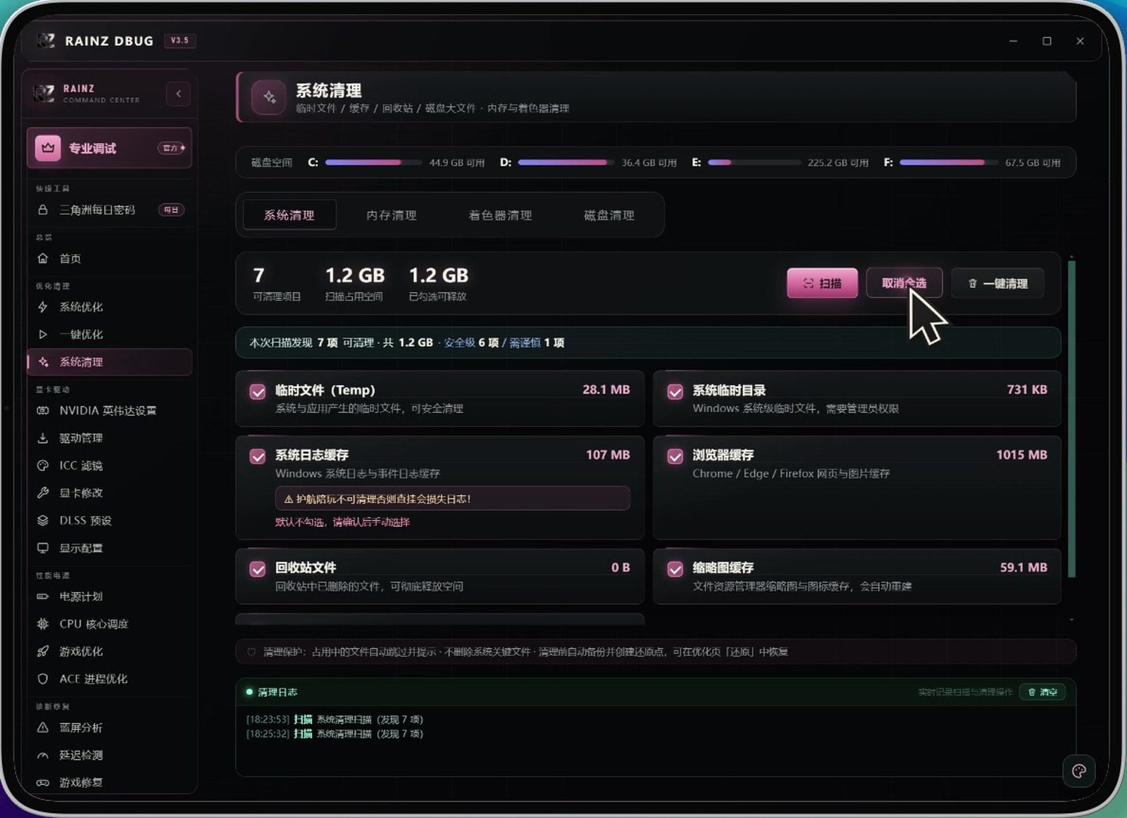Viewport: 1127px width, 818px height.
Task: Open CPU 核心调度 chip icon
Action: pos(43,624)
